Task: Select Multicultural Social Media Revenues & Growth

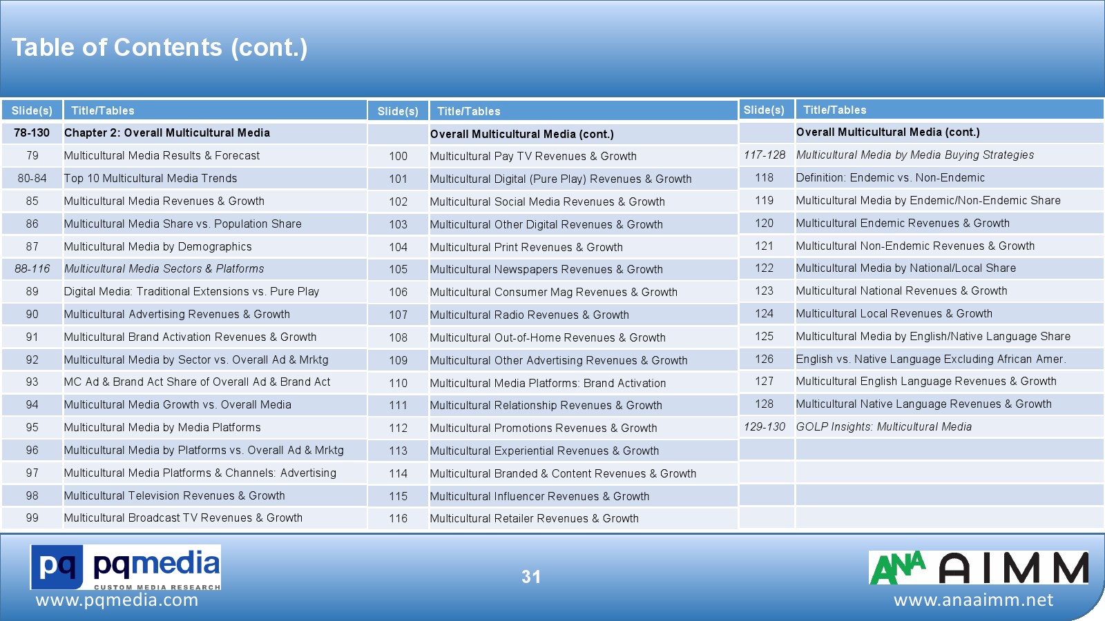Action: (547, 202)
